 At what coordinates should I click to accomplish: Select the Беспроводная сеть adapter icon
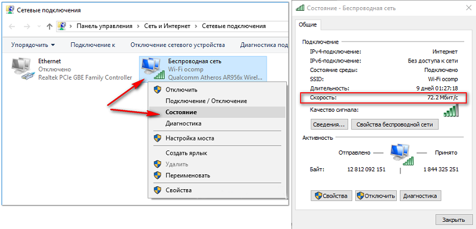(x=154, y=69)
